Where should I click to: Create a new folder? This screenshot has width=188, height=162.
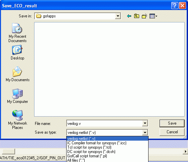(145, 16)
